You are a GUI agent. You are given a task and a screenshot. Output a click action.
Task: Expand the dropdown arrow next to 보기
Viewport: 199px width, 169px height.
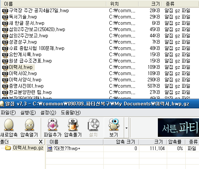[126, 128]
